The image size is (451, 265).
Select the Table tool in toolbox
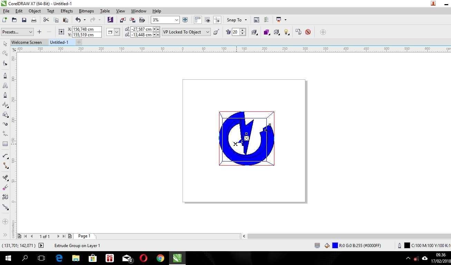5,144
